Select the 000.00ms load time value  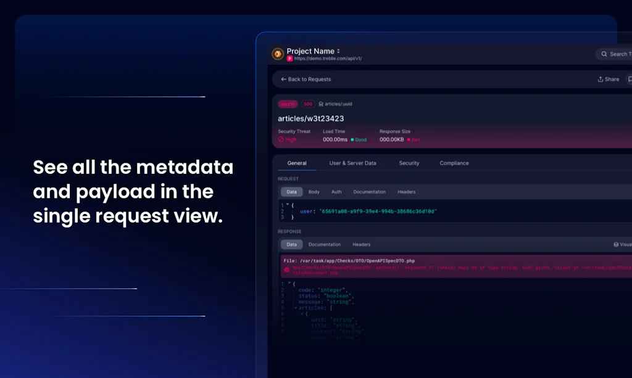(335, 139)
